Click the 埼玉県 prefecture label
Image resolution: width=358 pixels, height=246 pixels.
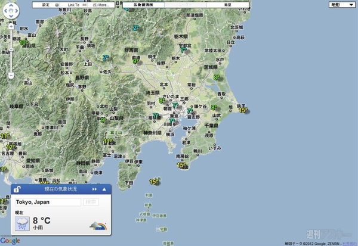click(153, 93)
